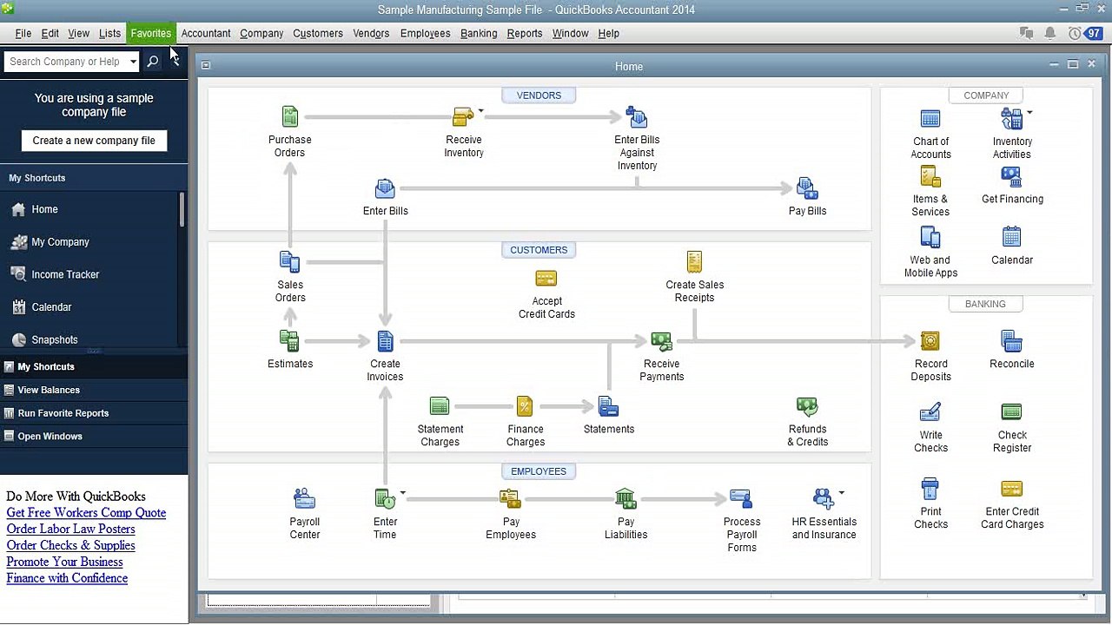Open the Home window control menu
The height and width of the screenshot is (625, 1112).
[206, 65]
